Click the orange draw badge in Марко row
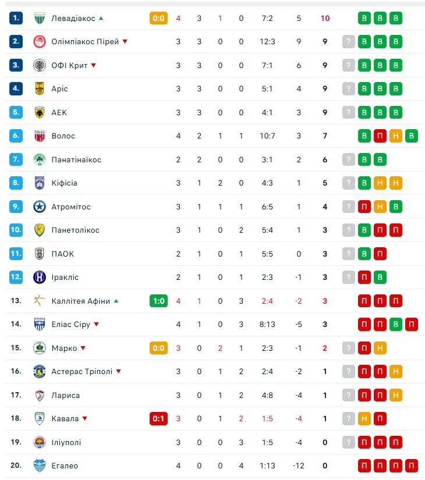This screenshot has height=480, width=425. tap(380, 348)
